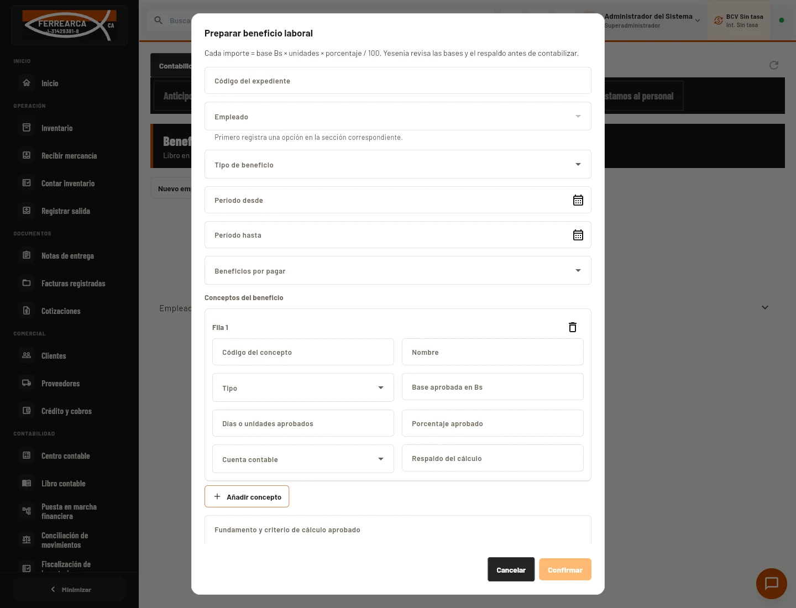Focus the Días o unidades aprobados field
The image size is (796, 608).
(303, 423)
